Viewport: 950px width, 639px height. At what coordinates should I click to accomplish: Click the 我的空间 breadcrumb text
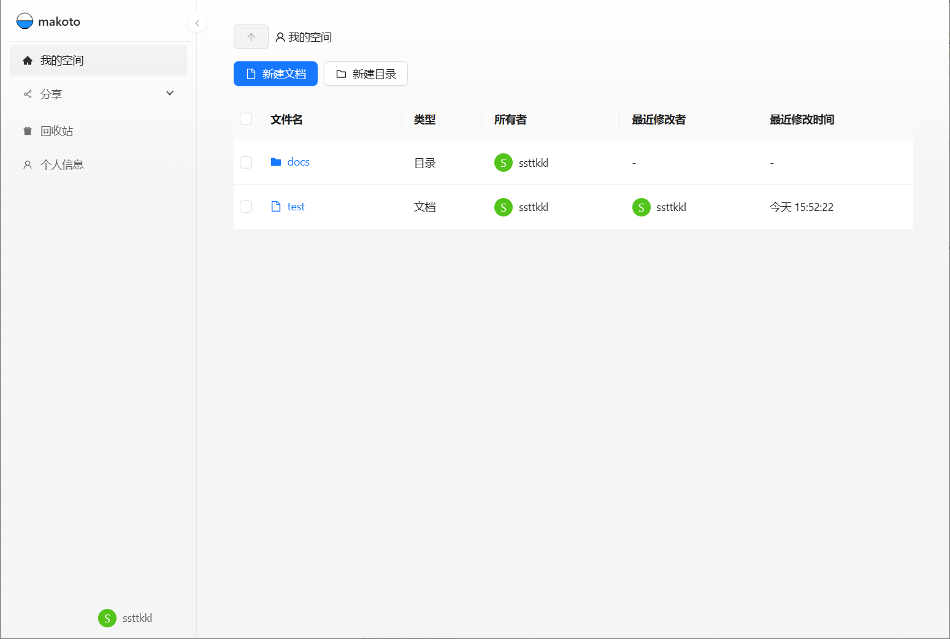pyautogui.click(x=310, y=37)
